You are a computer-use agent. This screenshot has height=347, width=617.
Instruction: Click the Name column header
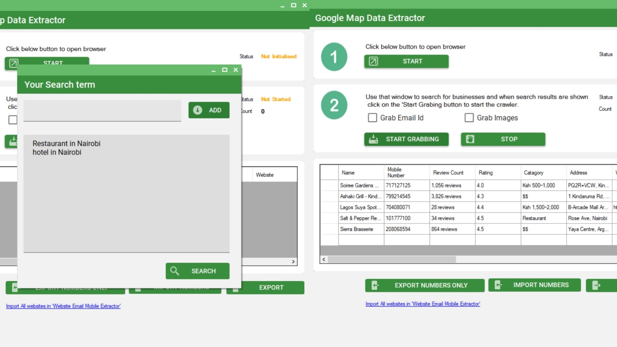tap(361, 173)
